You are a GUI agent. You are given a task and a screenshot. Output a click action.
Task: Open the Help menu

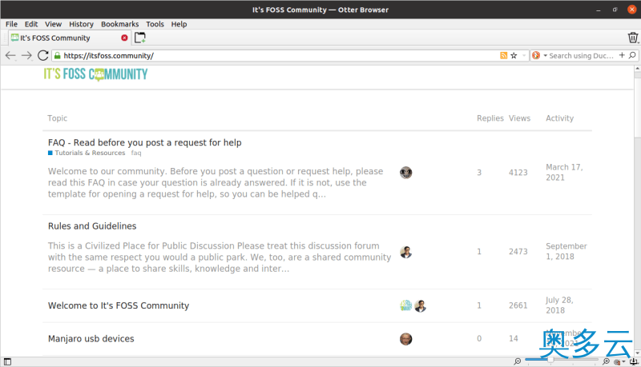179,24
